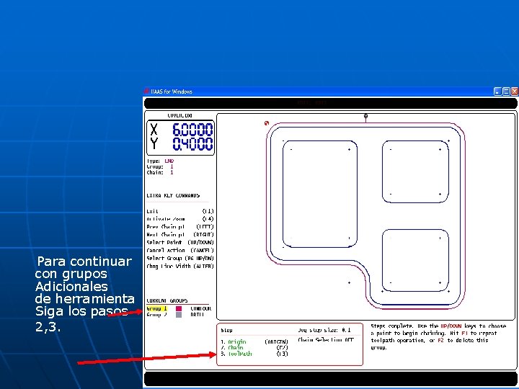Viewport: 519px width, 389px height.
Task: Choose Cancel Action (CANCEL) command
Action: 180,251
